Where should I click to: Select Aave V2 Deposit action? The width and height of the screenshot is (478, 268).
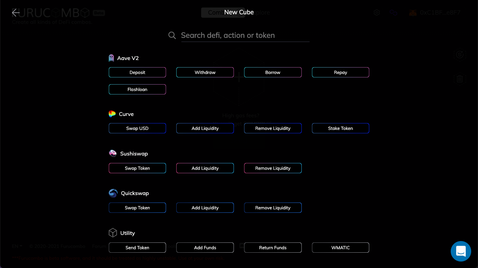[x=137, y=72]
